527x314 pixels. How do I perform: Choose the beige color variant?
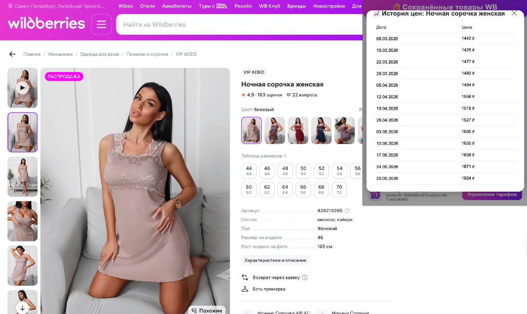252,130
